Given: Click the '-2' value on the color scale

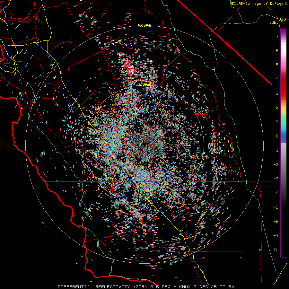Looking at the screenshot, I should [276, 165].
